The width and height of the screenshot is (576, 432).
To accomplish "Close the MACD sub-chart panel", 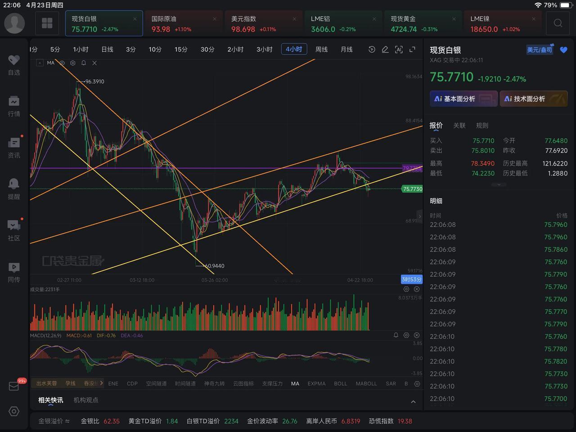I will (x=417, y=335).
